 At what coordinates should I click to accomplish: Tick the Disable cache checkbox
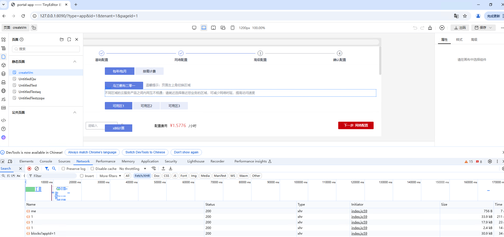[x=92, y=169]
